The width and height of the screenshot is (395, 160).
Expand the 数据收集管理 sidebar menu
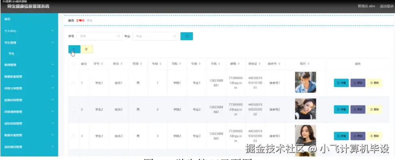click(x=29, y=76)
